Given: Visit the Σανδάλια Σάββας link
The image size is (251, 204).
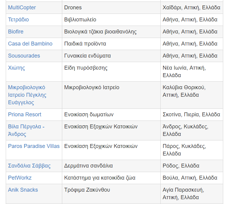Looking at the screenshot, I should click(29, 166).
